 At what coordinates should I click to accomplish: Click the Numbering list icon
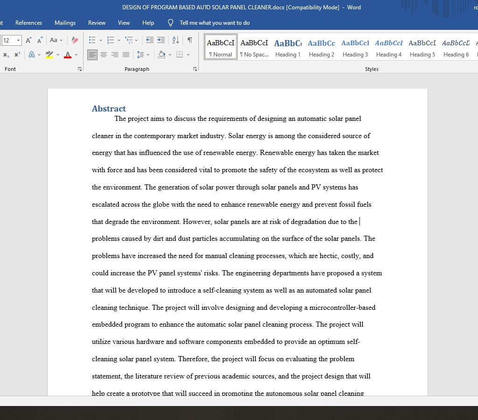coord(110,40)
